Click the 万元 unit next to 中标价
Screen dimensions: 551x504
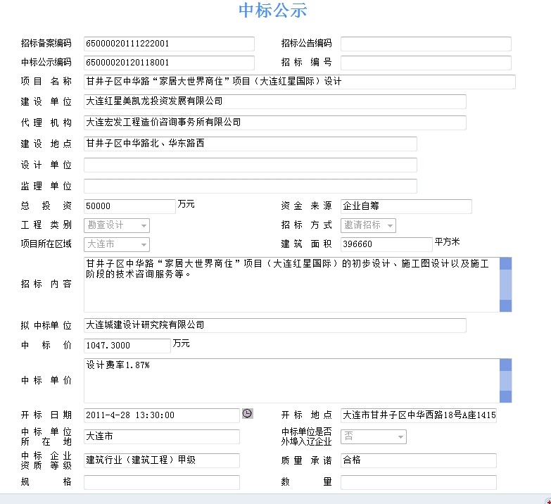pyautogui.click(x=181, y=344)
